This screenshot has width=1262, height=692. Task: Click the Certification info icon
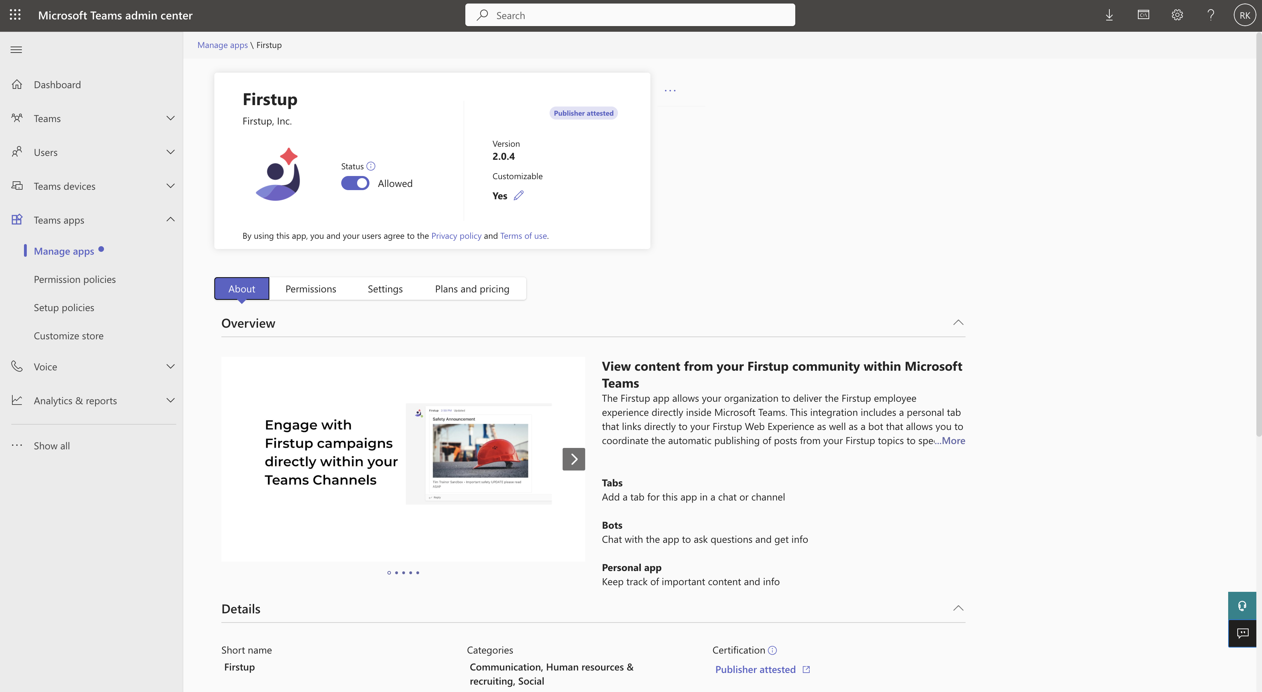click(772, 650)
